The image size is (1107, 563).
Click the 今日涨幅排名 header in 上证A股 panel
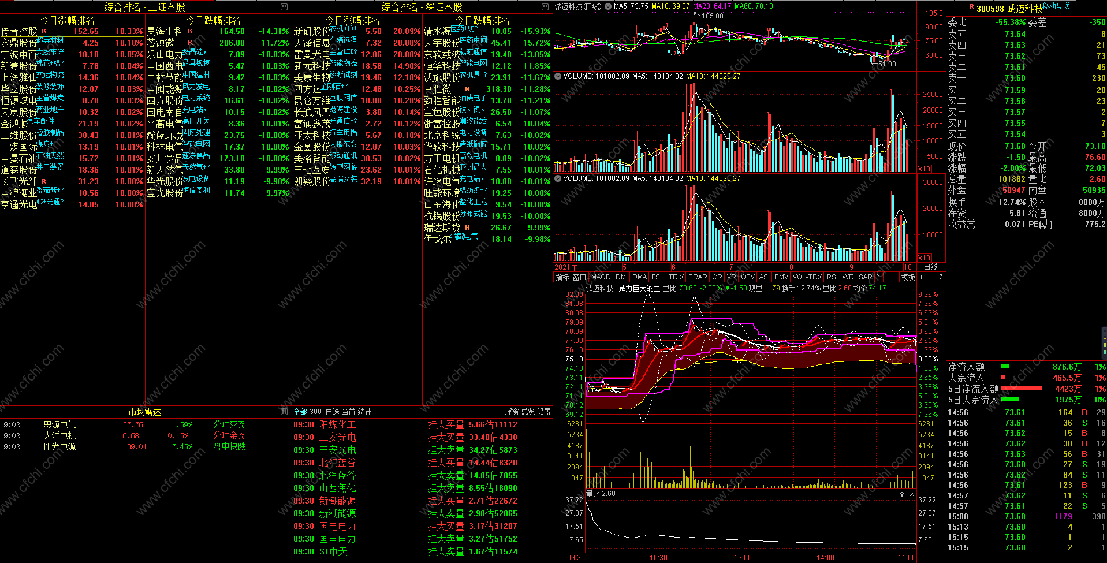67,20
